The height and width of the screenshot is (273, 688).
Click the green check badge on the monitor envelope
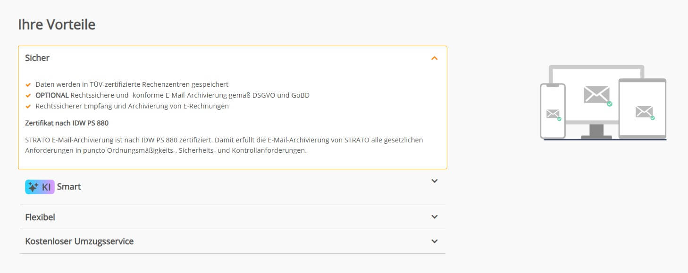609,103
